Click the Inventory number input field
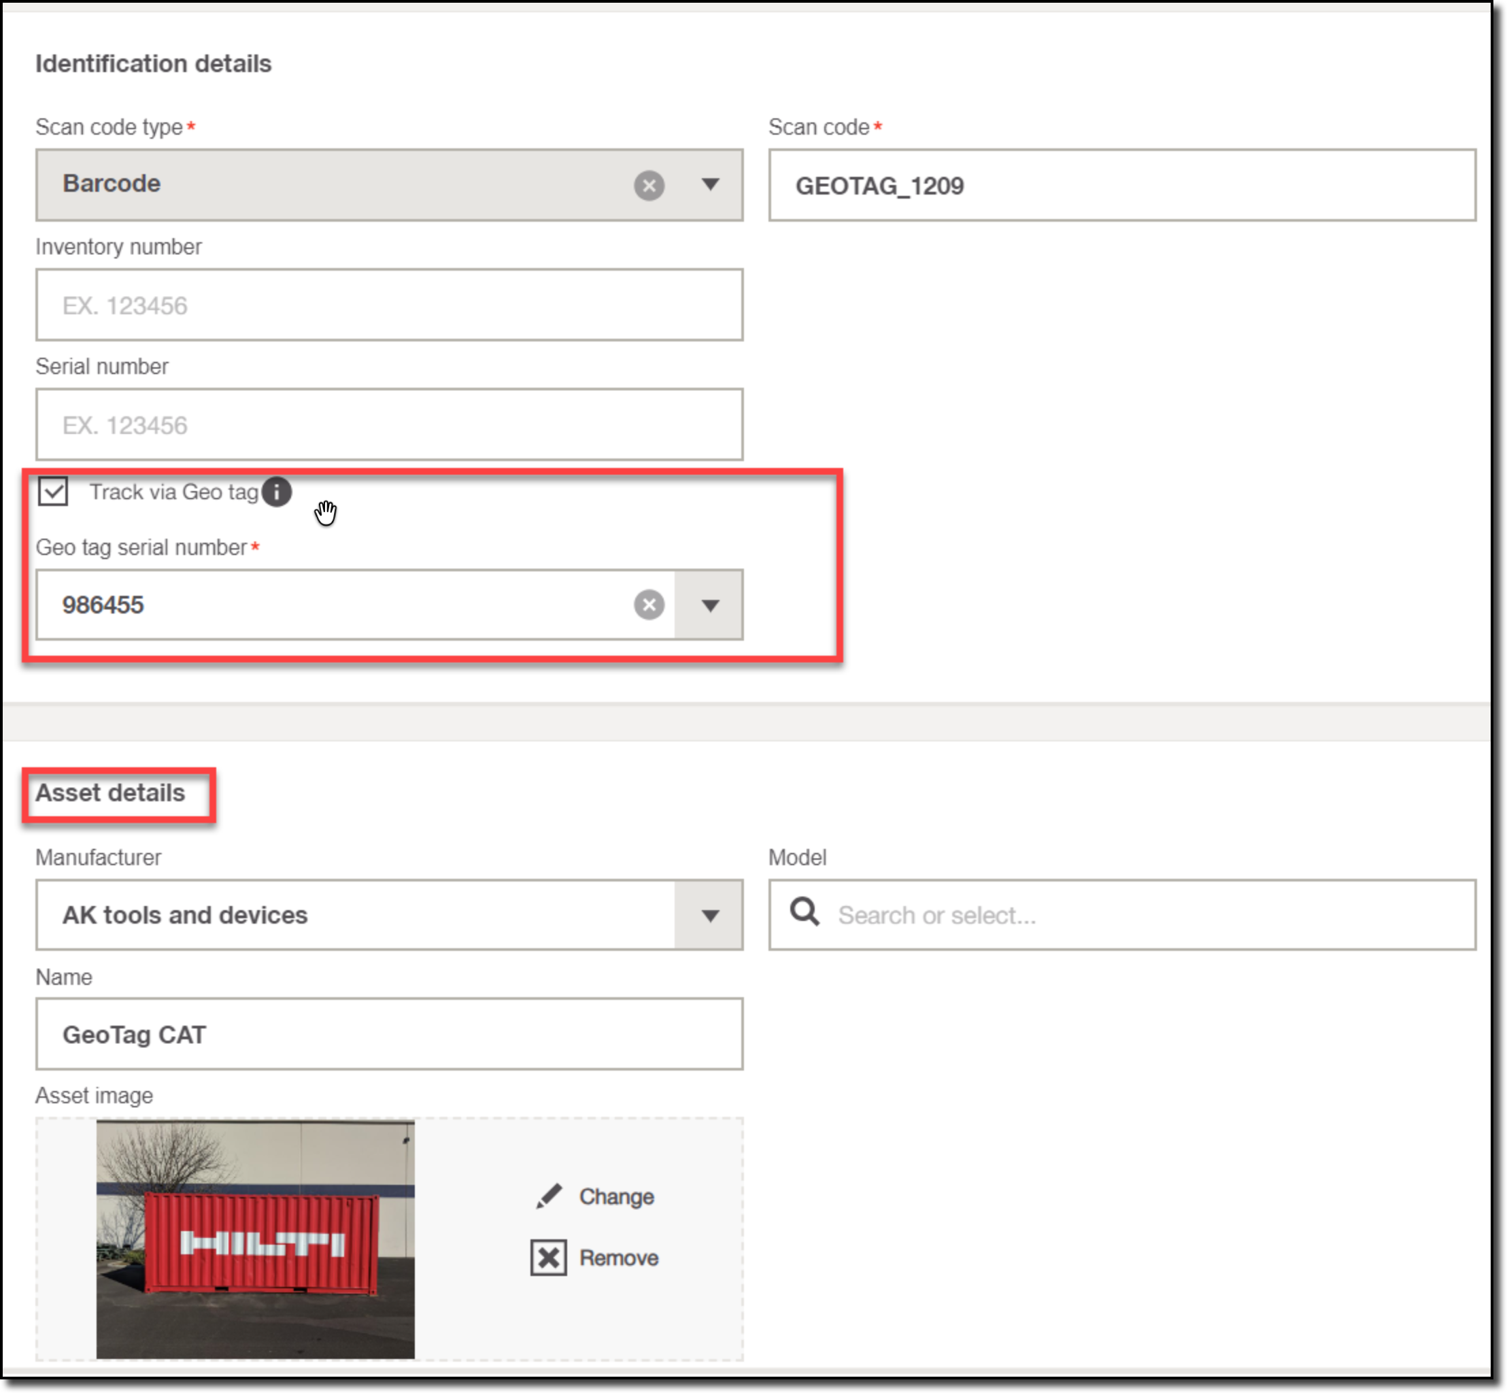The height and width of the screenshot is (1393, 1507). (389, 305)
